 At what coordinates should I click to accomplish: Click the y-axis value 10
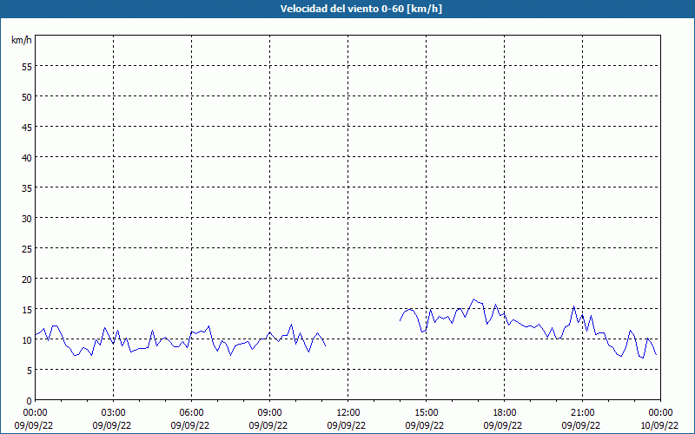pyautogui.click(x=27, y=339)
